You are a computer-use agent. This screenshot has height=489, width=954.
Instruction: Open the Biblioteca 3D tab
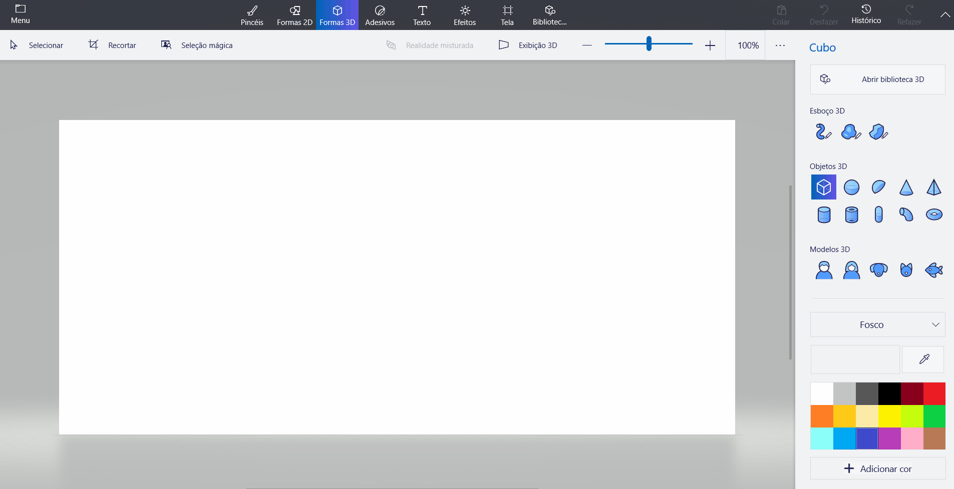(x=550, y=15)
